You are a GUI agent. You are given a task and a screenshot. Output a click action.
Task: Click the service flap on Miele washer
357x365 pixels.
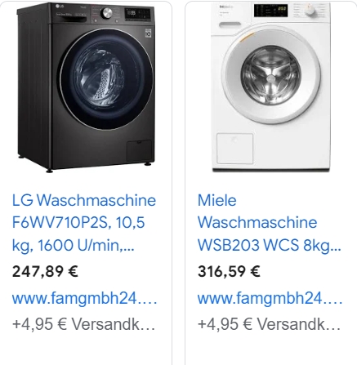pos(234,149)
